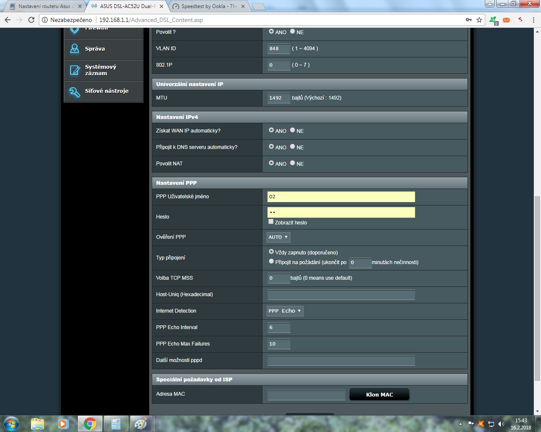
Task: Open Action Center flag in tray
Action: tap(470, 424)
